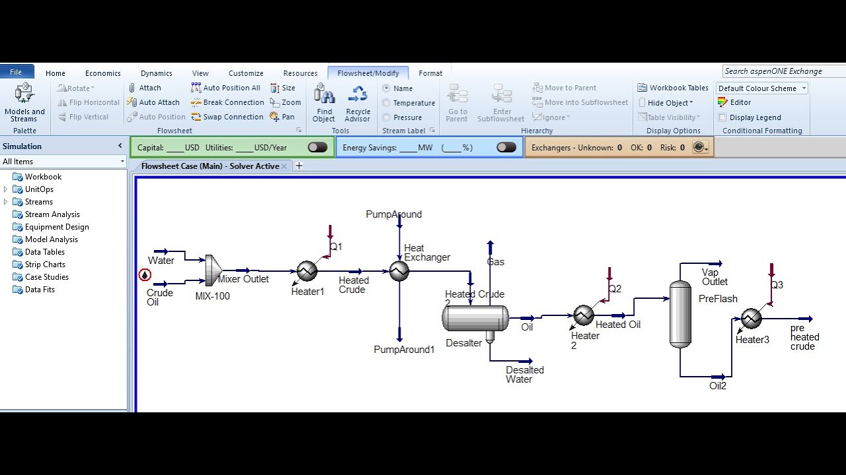The image size is (846, 475).
Task: Open Find Object
Action: pos(324,103)
